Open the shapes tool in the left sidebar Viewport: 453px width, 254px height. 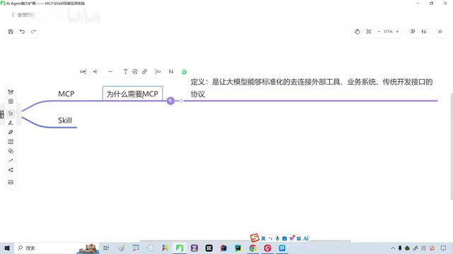[11, 151]
